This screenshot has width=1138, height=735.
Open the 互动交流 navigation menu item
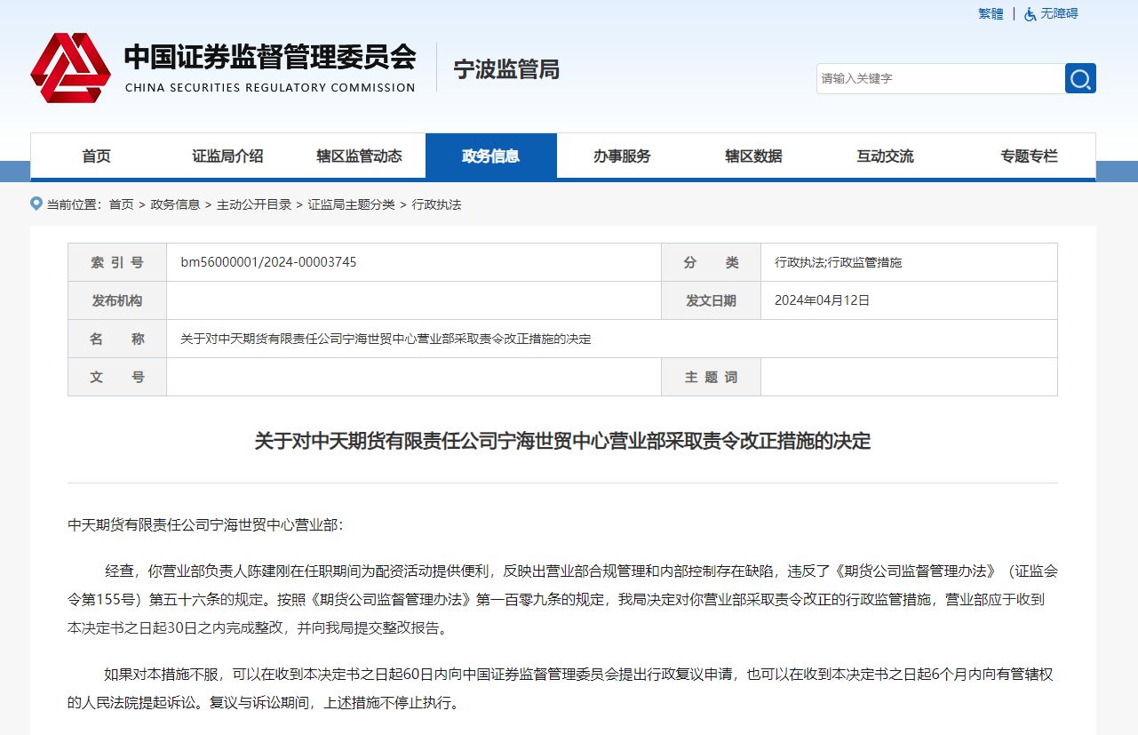click(885, 156)
